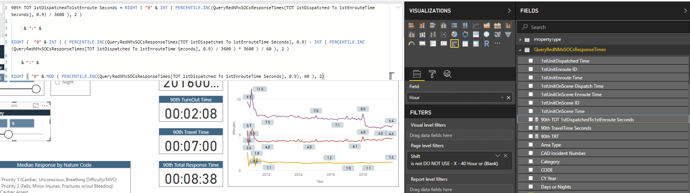Select the Funnel visualization
The width and height of the screenshot is (690, 193).
coord(508,34)
